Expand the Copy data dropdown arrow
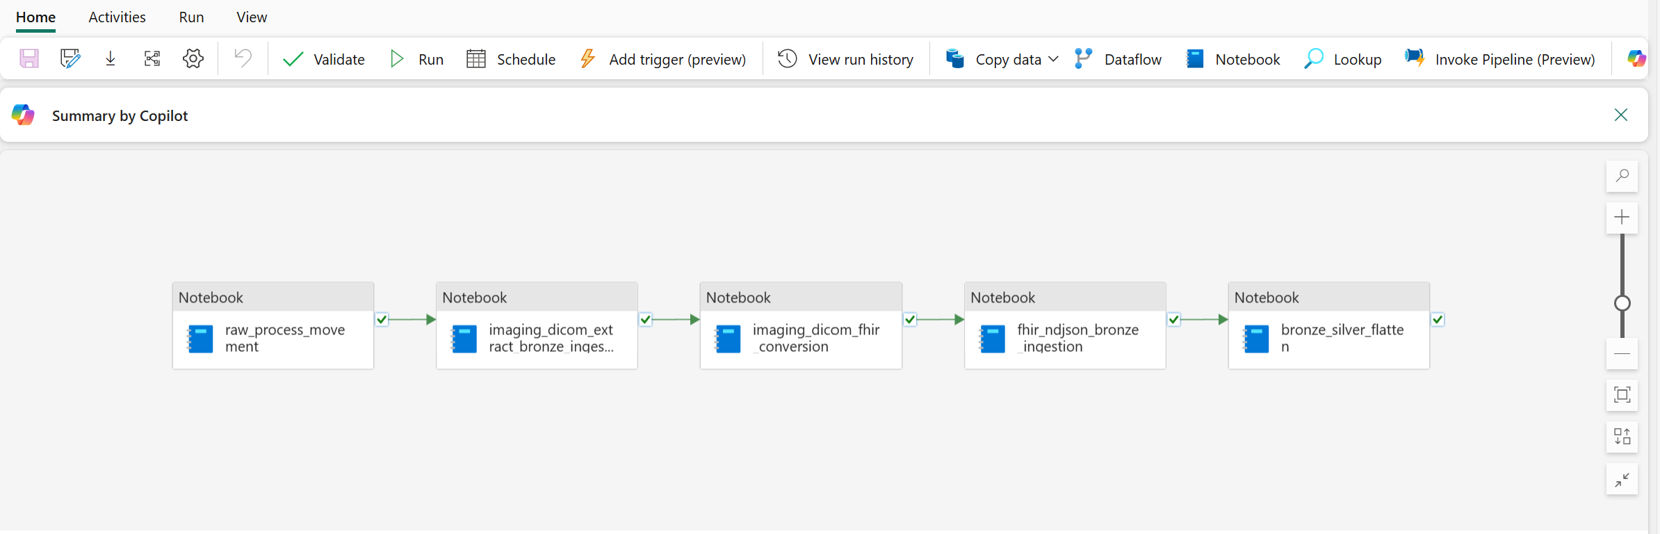 [1053, 59]
